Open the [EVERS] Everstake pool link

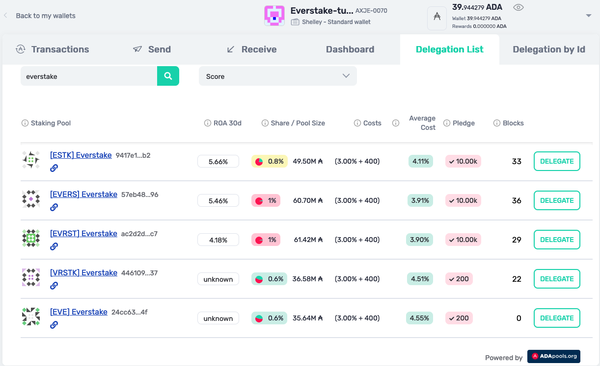pyautogui.click(x=83, y=195)
